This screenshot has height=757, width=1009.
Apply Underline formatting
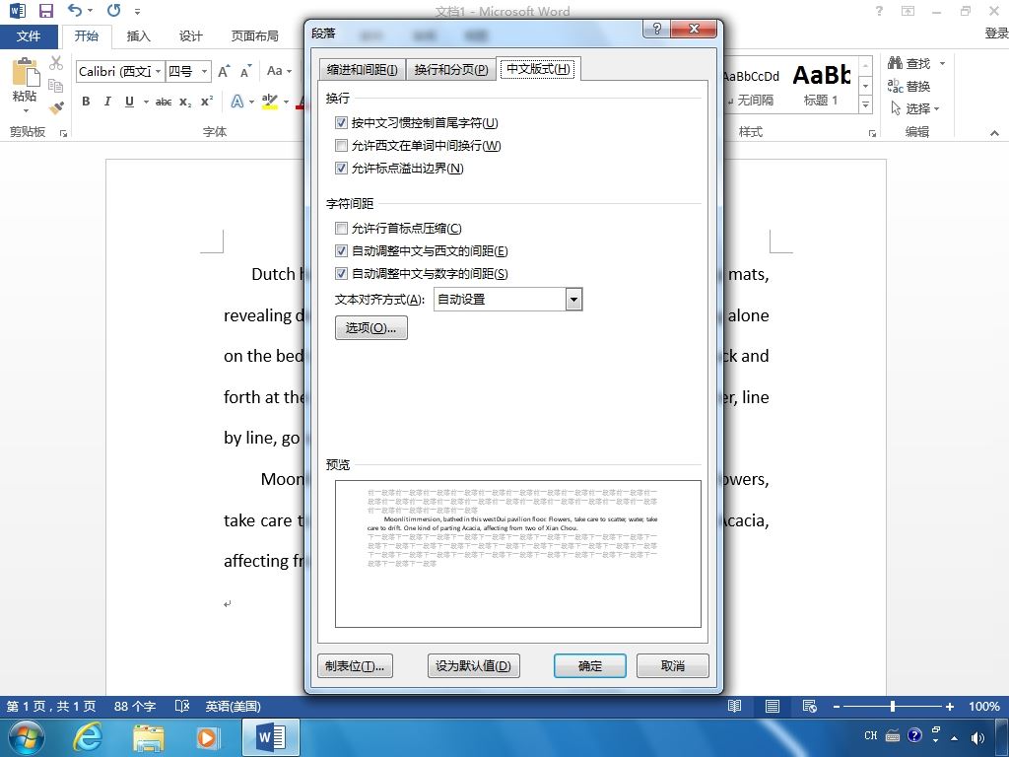click(129, 102)
